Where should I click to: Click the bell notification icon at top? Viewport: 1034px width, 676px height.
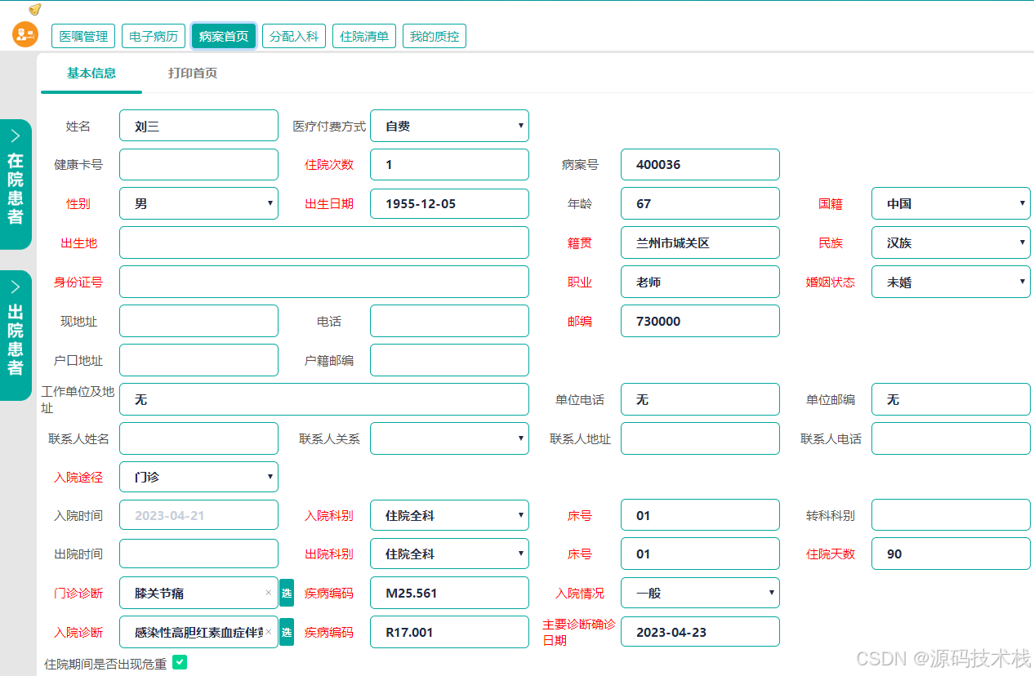34,9
